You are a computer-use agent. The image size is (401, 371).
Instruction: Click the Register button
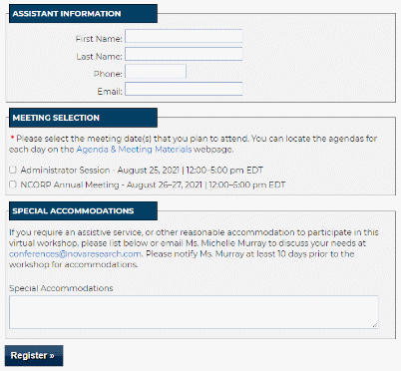tap(34, 355)
